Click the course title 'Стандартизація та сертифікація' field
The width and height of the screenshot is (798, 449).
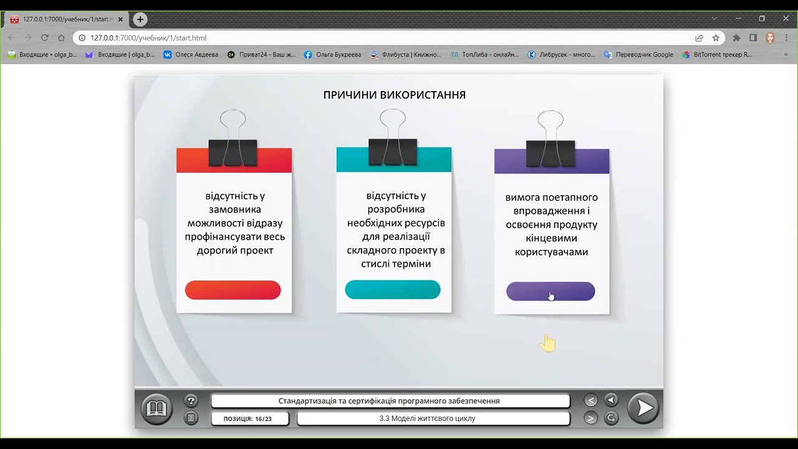point(390,401)
